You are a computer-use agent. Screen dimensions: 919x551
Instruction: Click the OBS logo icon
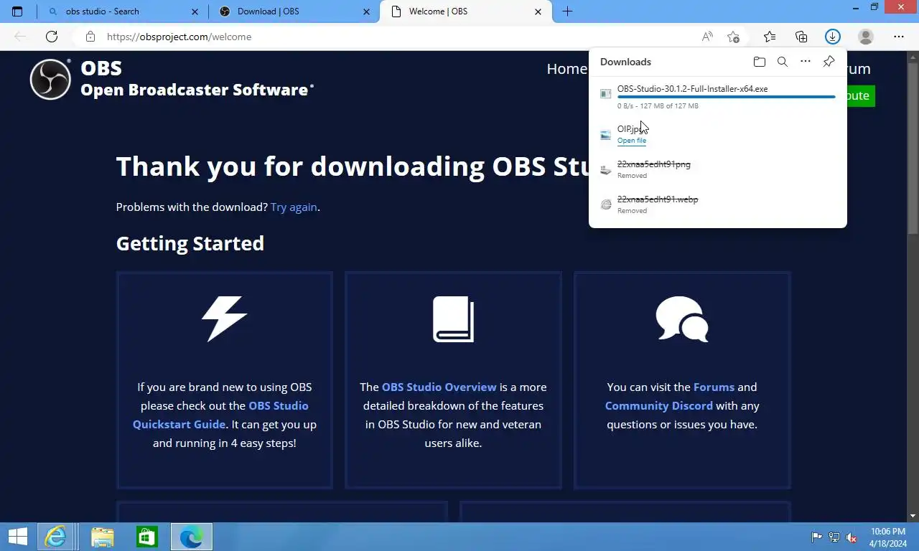50,79
